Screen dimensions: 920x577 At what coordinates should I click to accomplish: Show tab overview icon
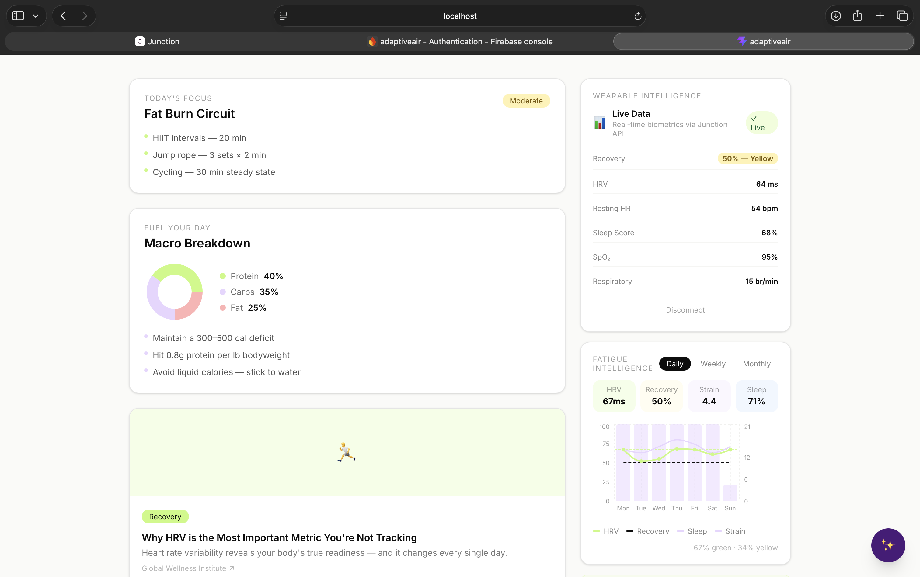pos(902,16)
